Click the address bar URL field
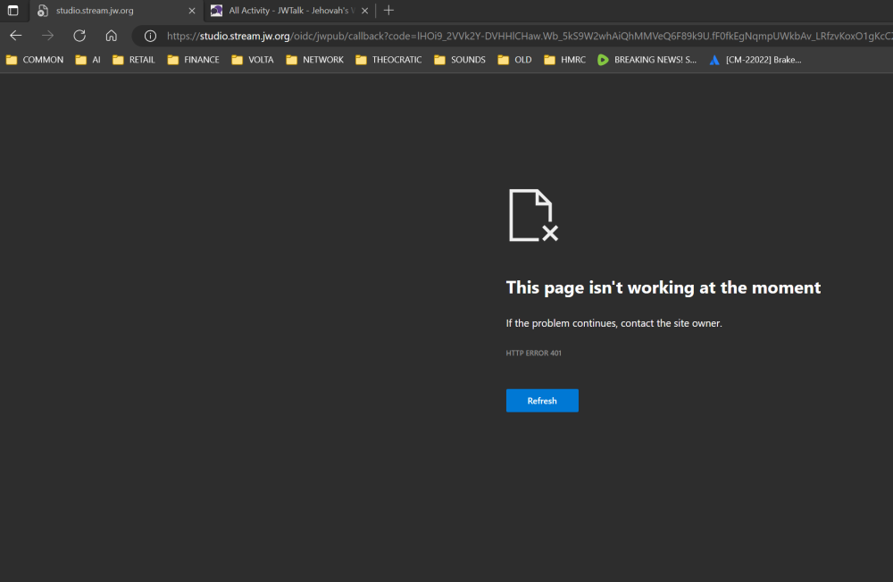 [x=518, y=36]
